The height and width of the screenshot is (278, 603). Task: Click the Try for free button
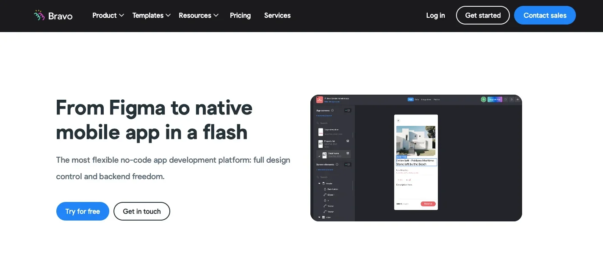pyautogui.click(x=83, y=211)
